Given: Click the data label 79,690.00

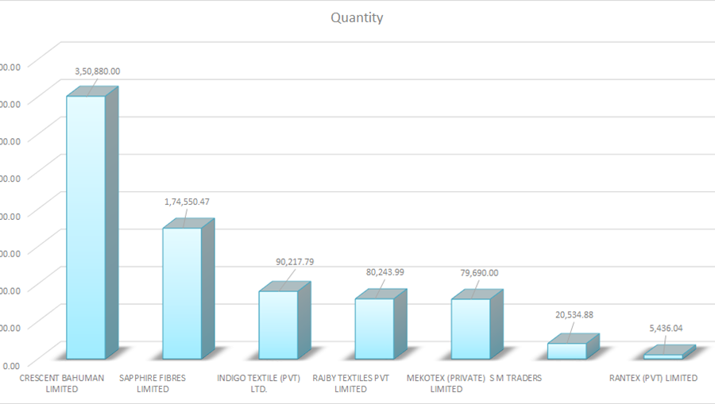Looking at the screenshot, I should point(479,273).
